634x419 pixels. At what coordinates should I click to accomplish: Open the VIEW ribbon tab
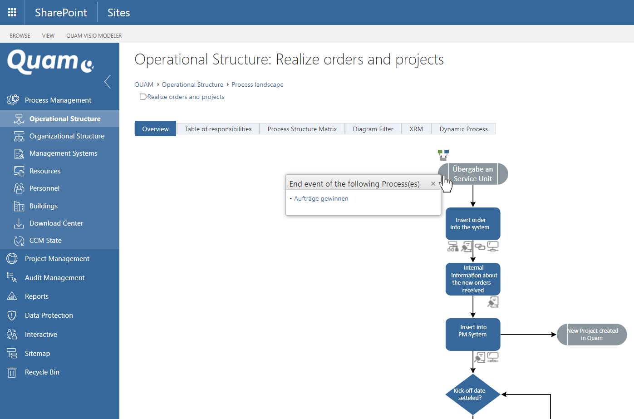tap(48, 36)
